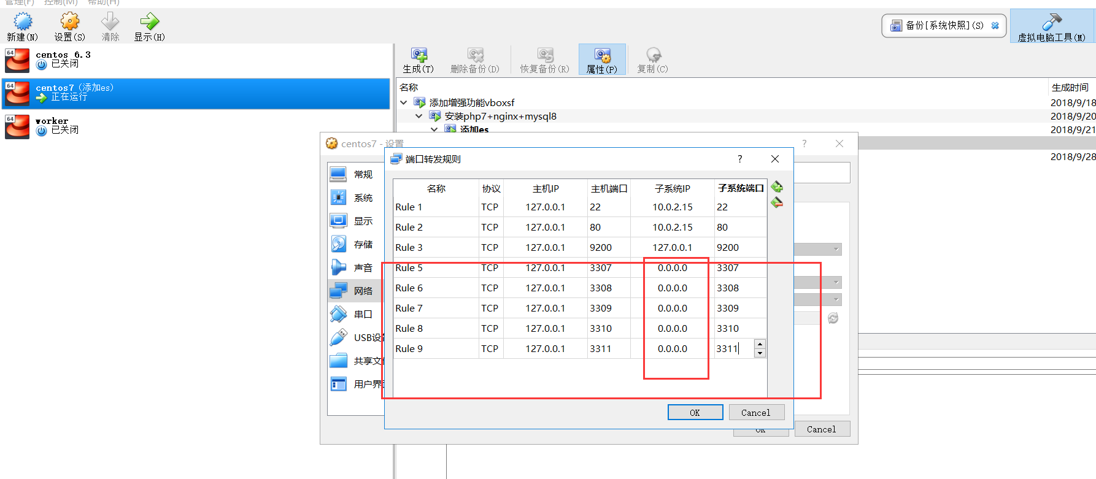
Task: Collapse the 添加es snapshot node
Action: [434, 129]
